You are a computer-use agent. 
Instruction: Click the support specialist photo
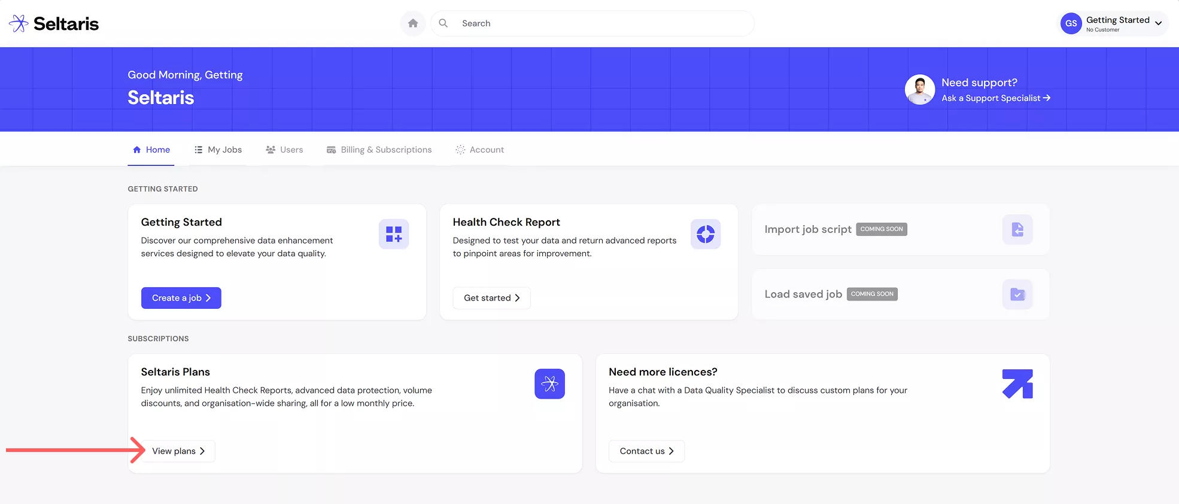pos(920,90)
